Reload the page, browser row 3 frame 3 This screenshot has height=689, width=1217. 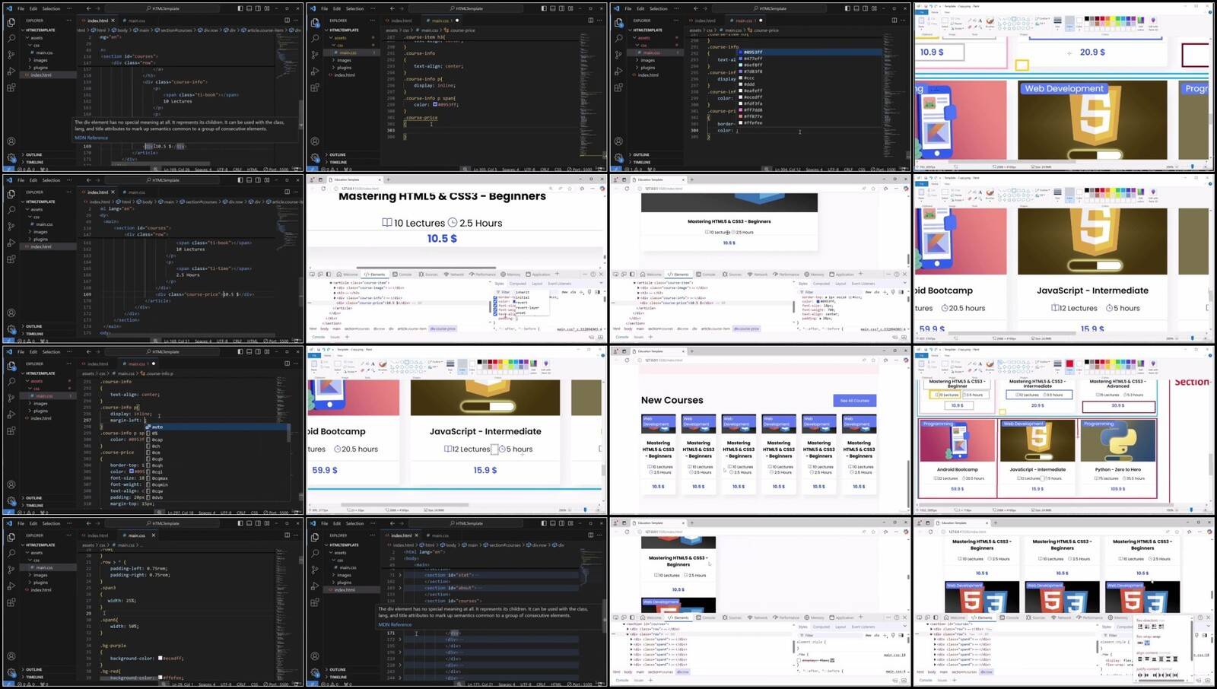tap(627, 360)
